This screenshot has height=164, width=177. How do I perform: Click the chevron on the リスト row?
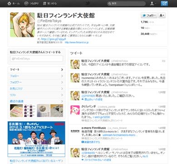pos(62,95)
